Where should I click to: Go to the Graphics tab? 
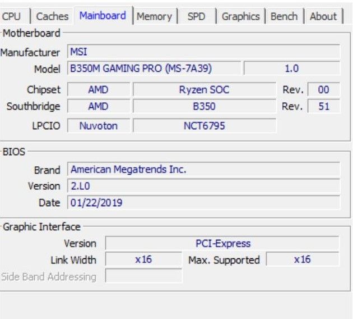[x=241, y=16]
